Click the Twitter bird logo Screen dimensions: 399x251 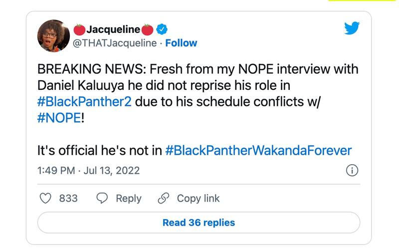point(352,28)
